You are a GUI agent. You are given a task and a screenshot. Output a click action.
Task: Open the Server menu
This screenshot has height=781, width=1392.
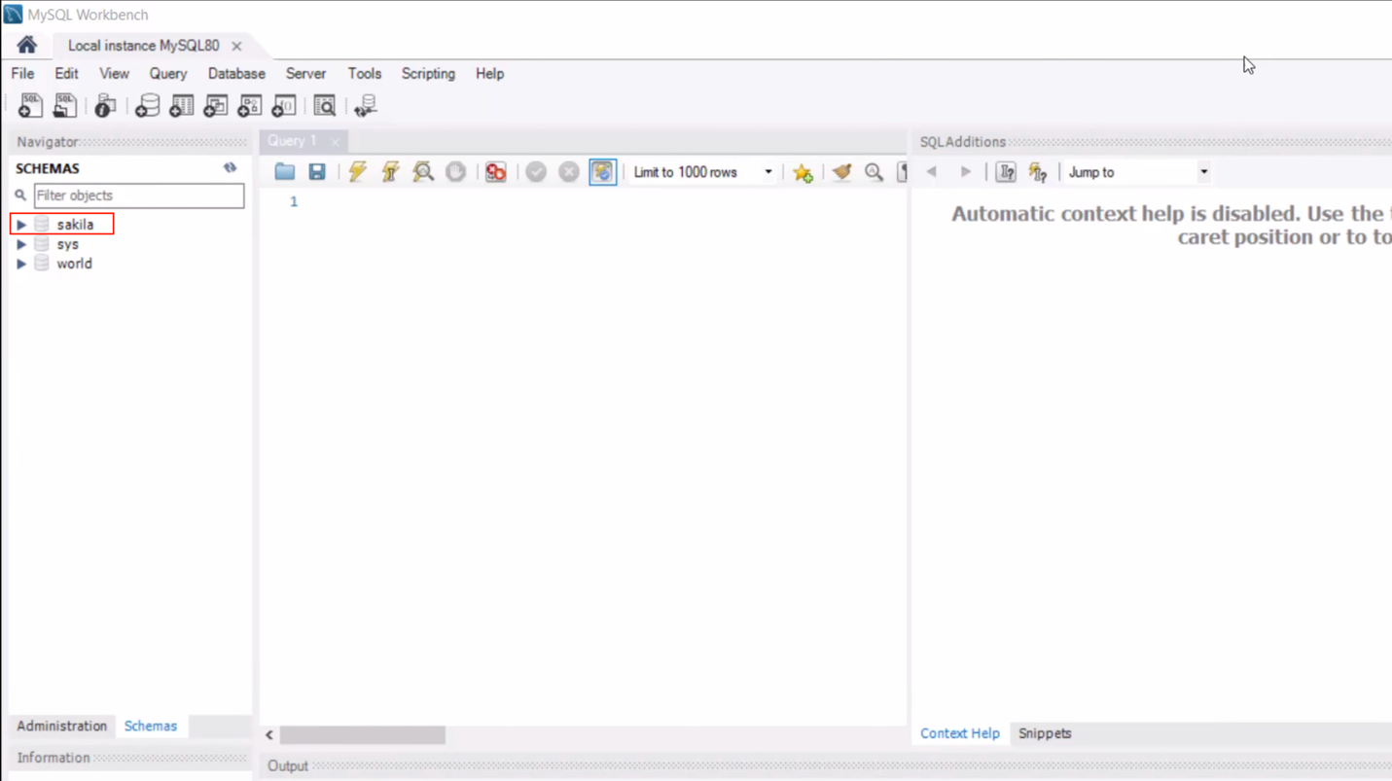pyautogui.click(x=305, y=73)
